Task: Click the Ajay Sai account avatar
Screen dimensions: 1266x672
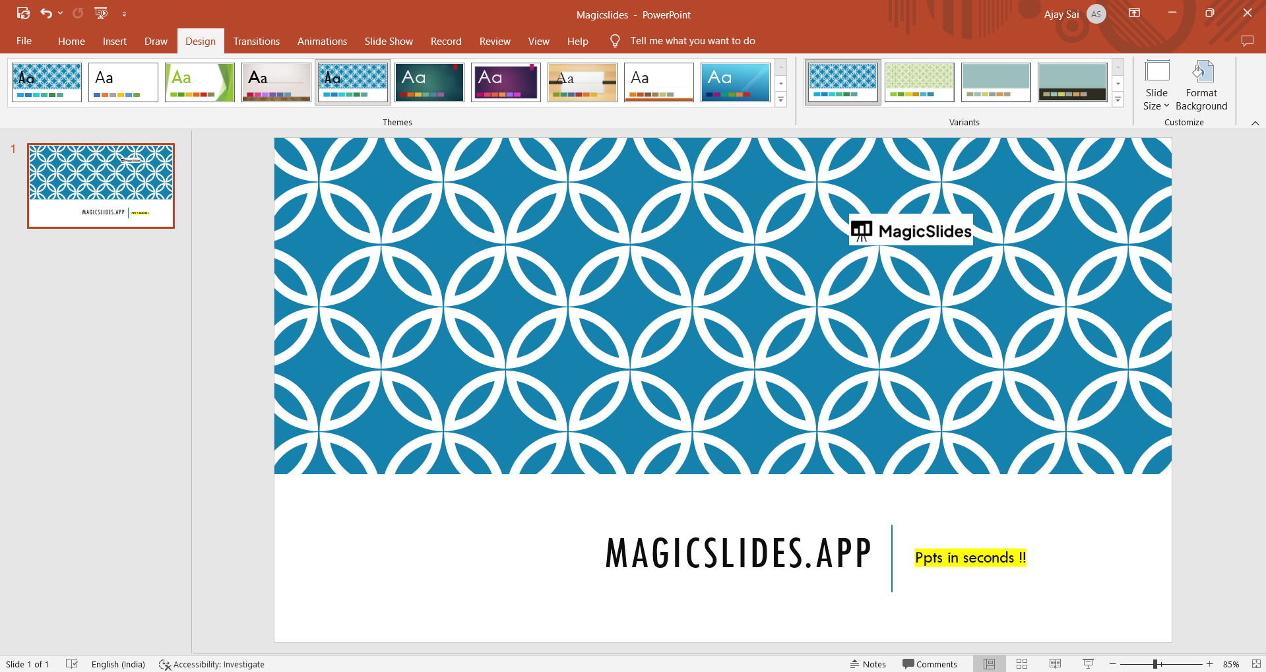Action: [x=1096, y=14]
